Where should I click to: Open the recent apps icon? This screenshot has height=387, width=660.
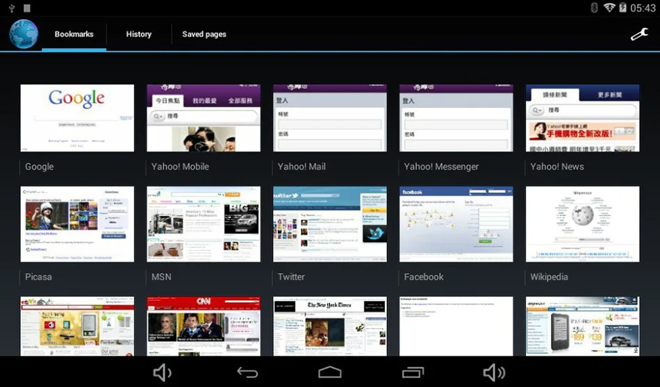pos(413,372)
